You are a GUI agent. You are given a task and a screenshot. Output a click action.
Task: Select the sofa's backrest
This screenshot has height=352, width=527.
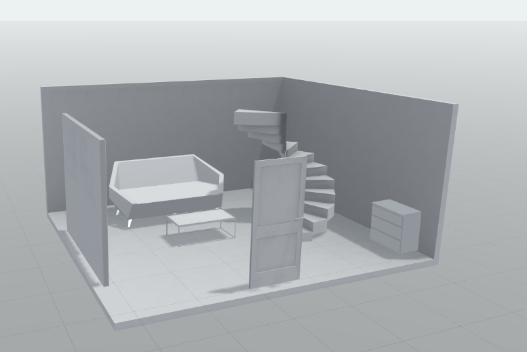point(156,170)
